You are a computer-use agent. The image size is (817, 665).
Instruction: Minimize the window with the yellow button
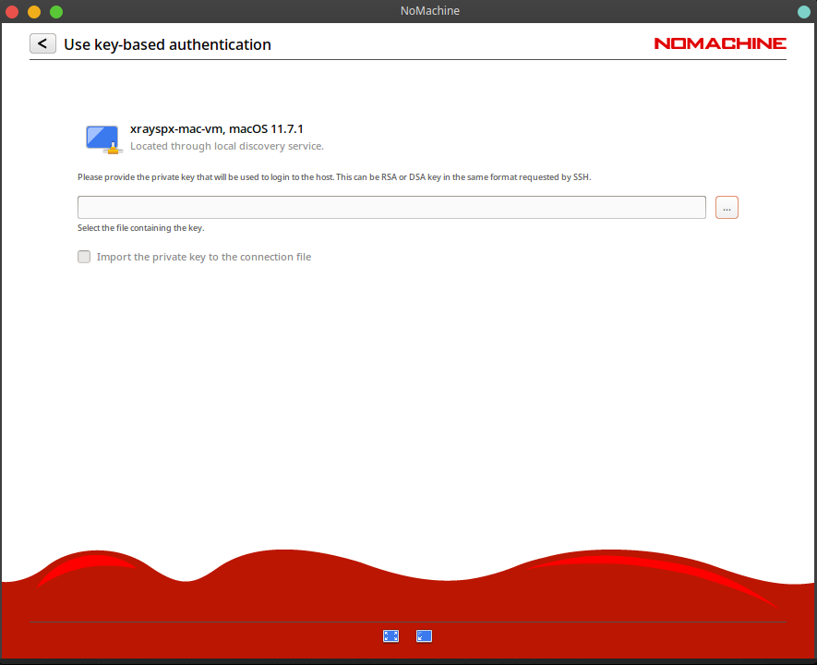click(34, 11)
